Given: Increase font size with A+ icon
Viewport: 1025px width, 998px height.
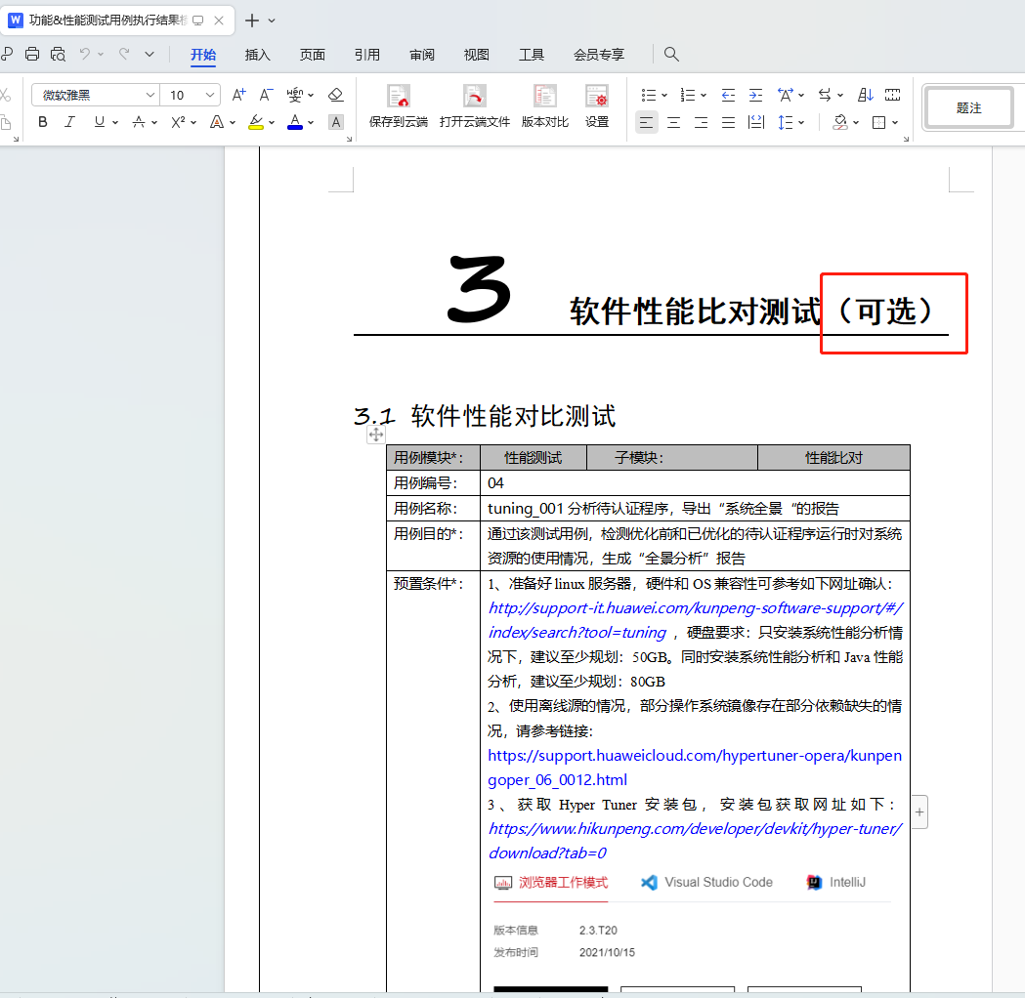Looking at the screenshot, I should 238,95.
